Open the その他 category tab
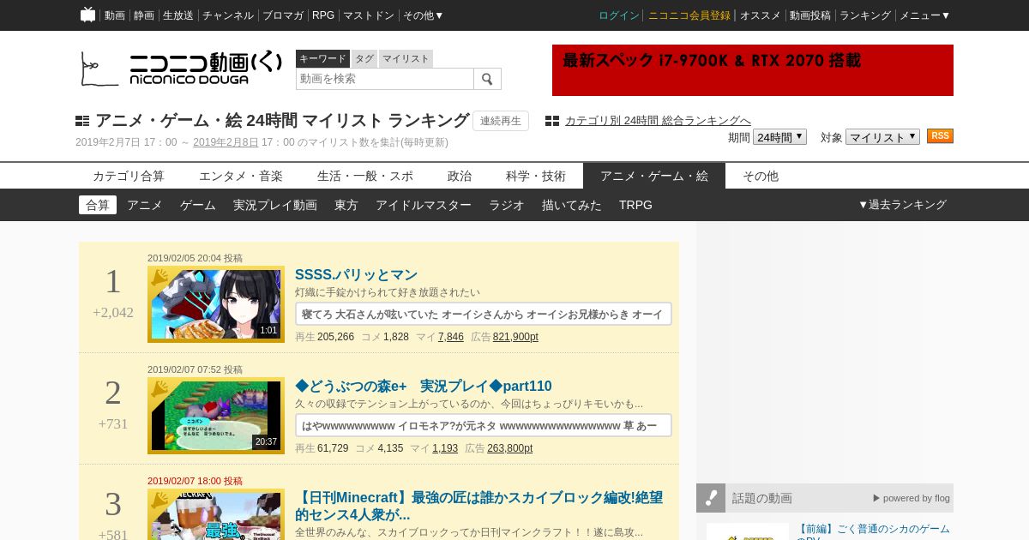The width and height of the screenshot is (1029, 540). 761,176
